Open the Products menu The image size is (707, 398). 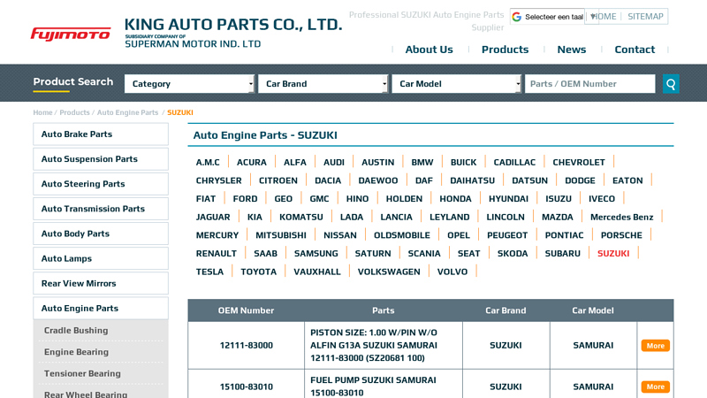[x=505, y=50]
